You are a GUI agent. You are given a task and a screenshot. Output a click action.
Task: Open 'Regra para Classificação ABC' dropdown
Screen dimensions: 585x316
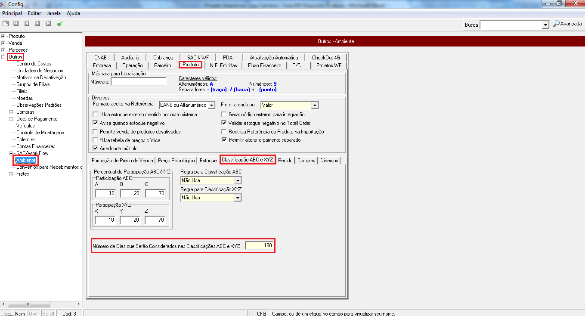[x=238, y=181]
